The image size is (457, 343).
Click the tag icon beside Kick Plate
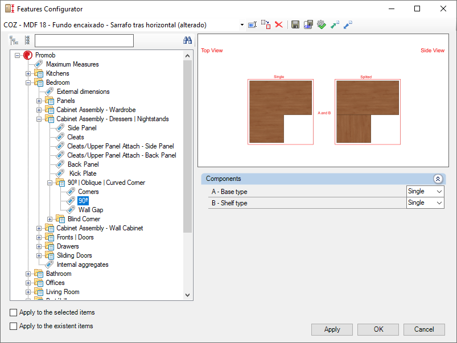(60, 173)
